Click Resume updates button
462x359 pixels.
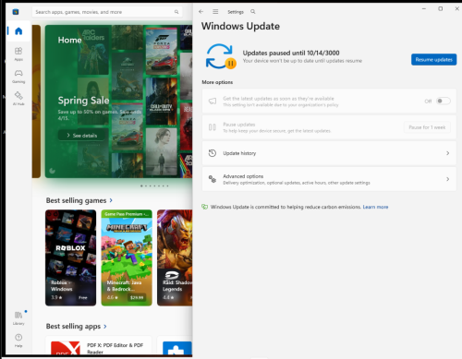pos(433,60)
